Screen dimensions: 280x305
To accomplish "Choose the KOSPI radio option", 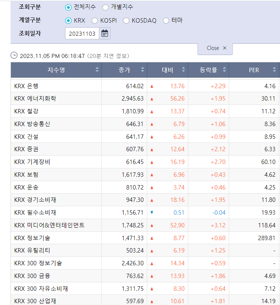I will point(95,20).
